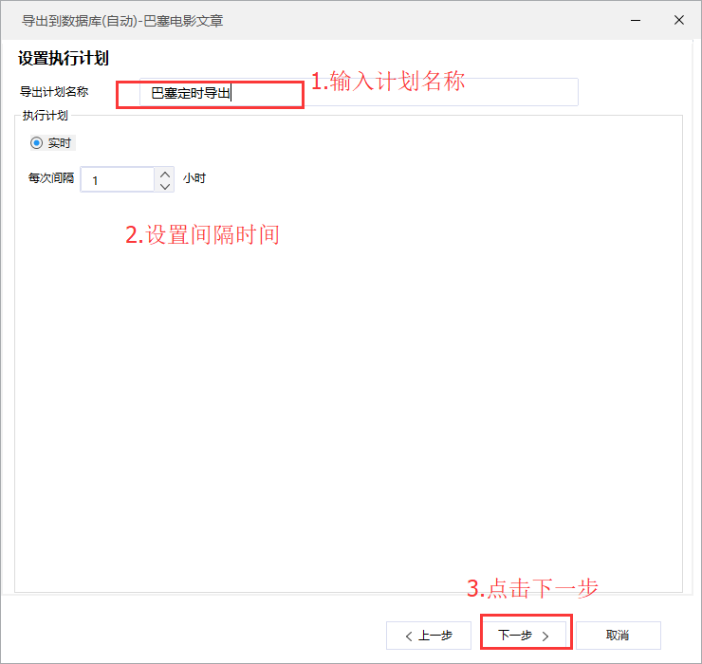Click the 执行计划 group label
The width and height of the screenshot is (702, 664).
(x=45, y=116)
